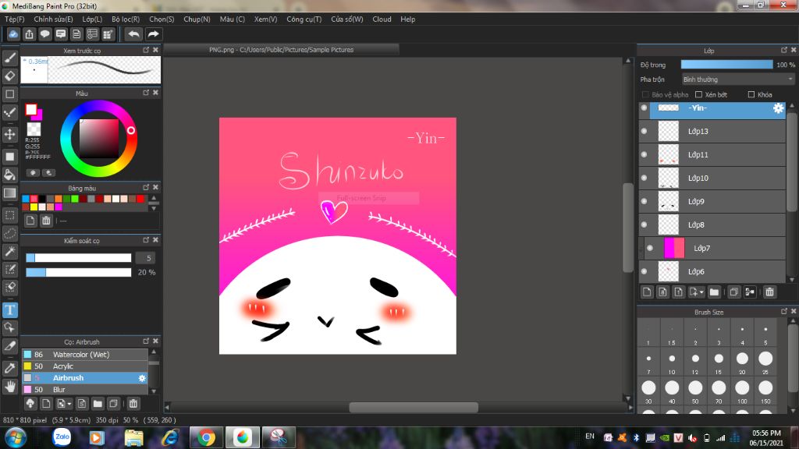Select Blur brush

point(85,390)
